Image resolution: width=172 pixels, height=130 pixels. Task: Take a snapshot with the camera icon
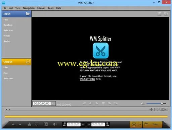(x=160, y=14)
